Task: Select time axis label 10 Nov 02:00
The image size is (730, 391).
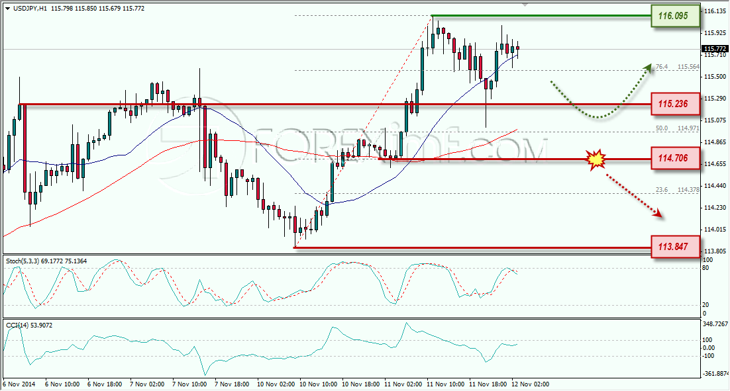Action: (276, 384)
